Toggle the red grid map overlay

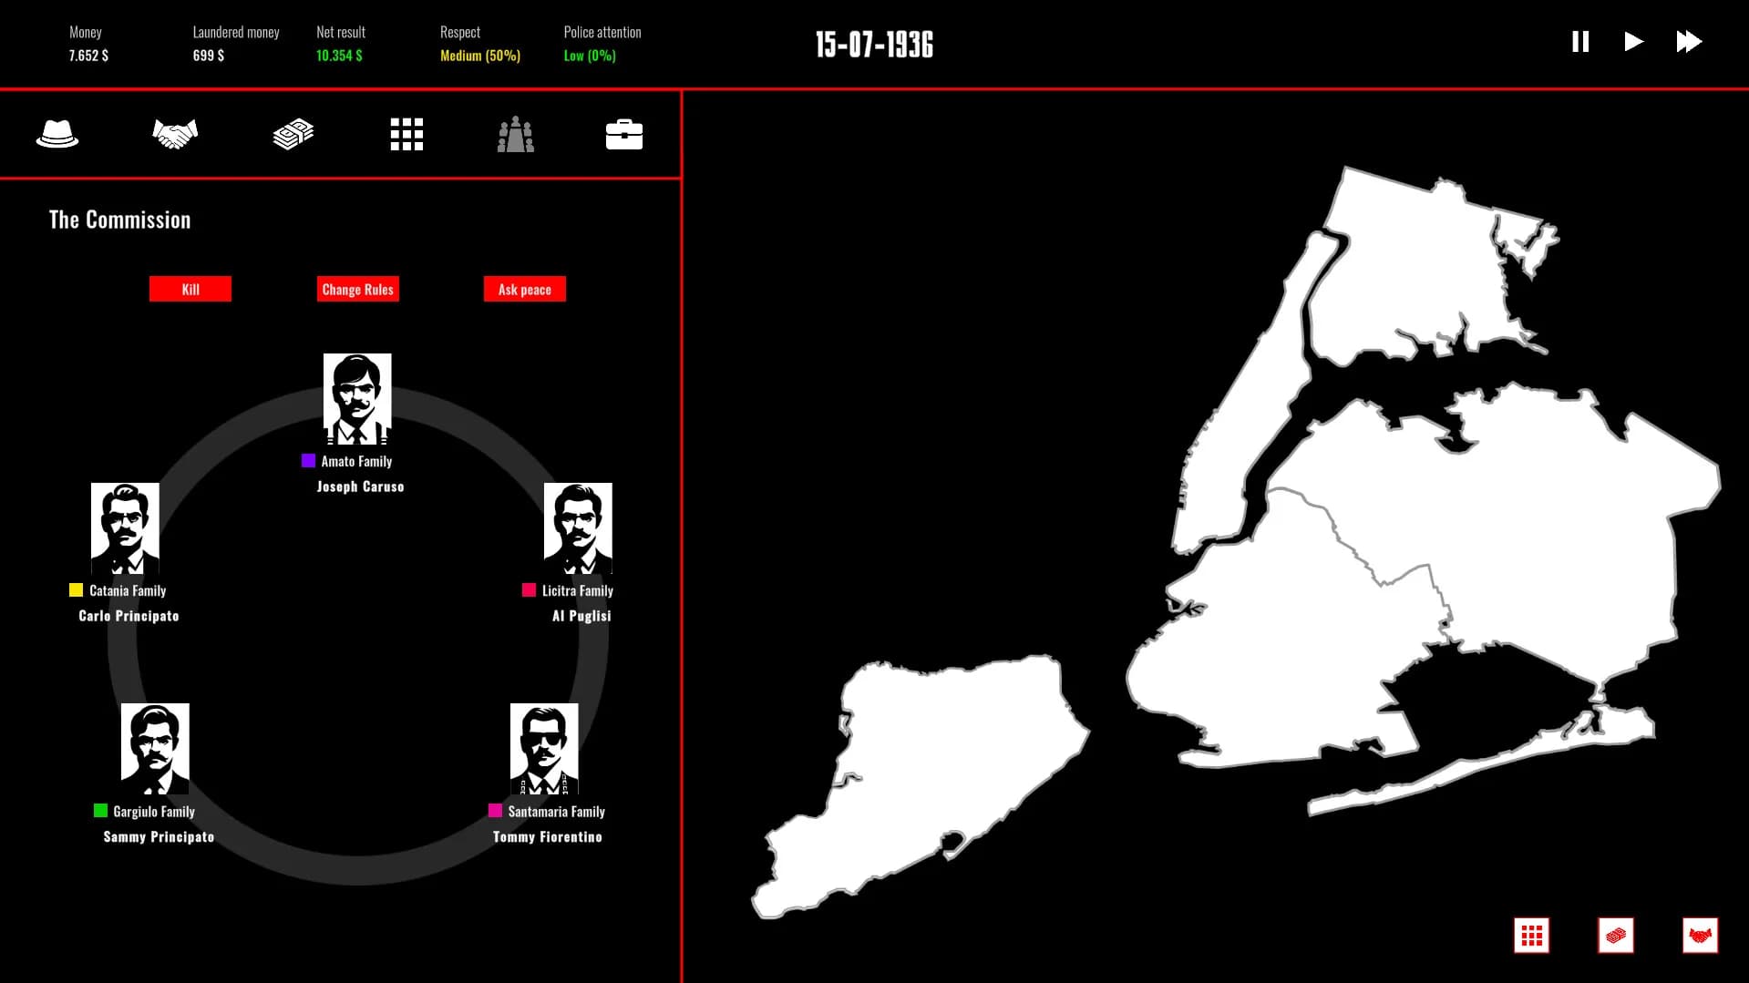[1532, 936]
